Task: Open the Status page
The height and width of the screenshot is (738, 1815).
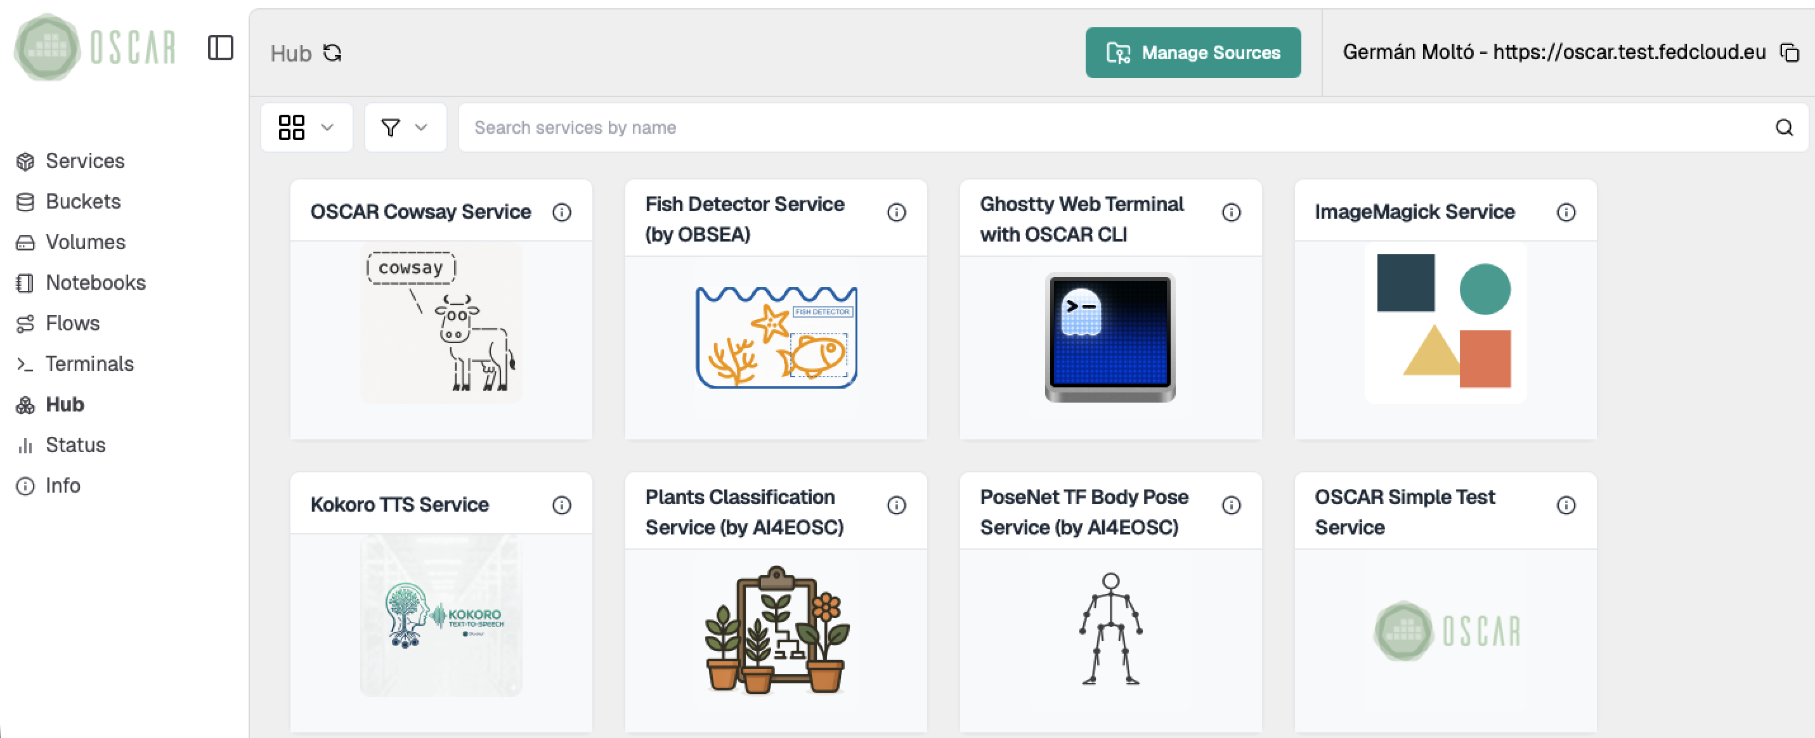Action: point(75,444)
